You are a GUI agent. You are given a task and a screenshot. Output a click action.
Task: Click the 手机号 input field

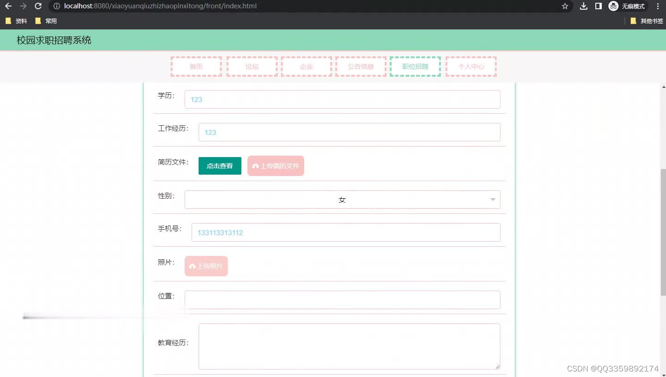click(x=346, y=232)
